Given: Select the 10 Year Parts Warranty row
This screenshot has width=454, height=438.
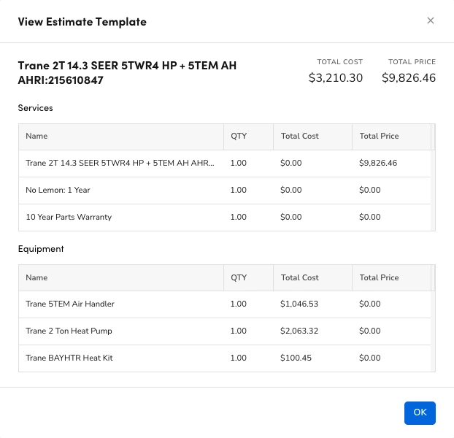Looking at the screenshot, I should [x=225, y=217].
